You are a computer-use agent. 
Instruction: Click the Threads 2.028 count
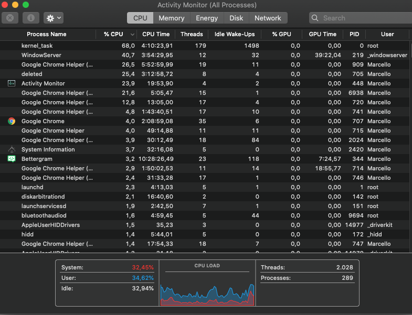(344, 267)
